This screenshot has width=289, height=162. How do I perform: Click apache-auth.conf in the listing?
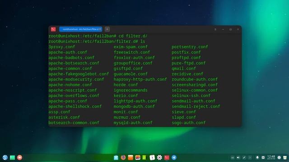tap(68, 52)
